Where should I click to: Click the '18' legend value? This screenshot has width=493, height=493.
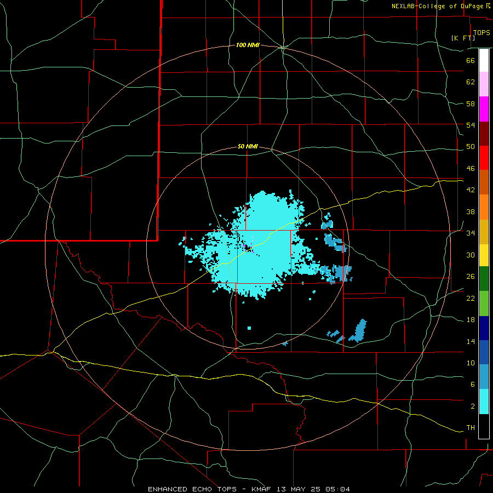click(471, 320)
